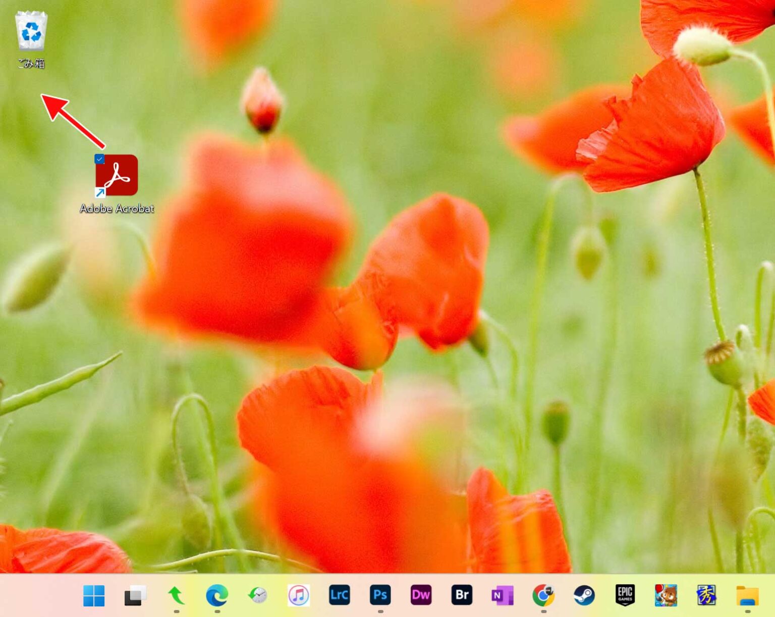Click the overlapping-squares app icon beside Start

135,596
